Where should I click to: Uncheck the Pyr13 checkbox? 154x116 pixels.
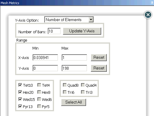tap(20, 106)
